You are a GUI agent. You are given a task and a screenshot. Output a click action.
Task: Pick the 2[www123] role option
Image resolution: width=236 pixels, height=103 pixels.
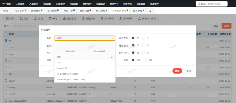[85, 68]
